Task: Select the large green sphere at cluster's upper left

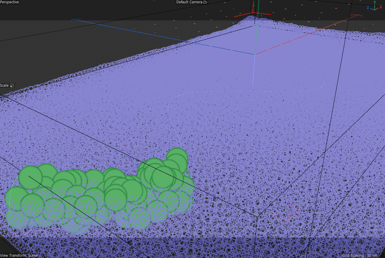Action: point(30,177)
